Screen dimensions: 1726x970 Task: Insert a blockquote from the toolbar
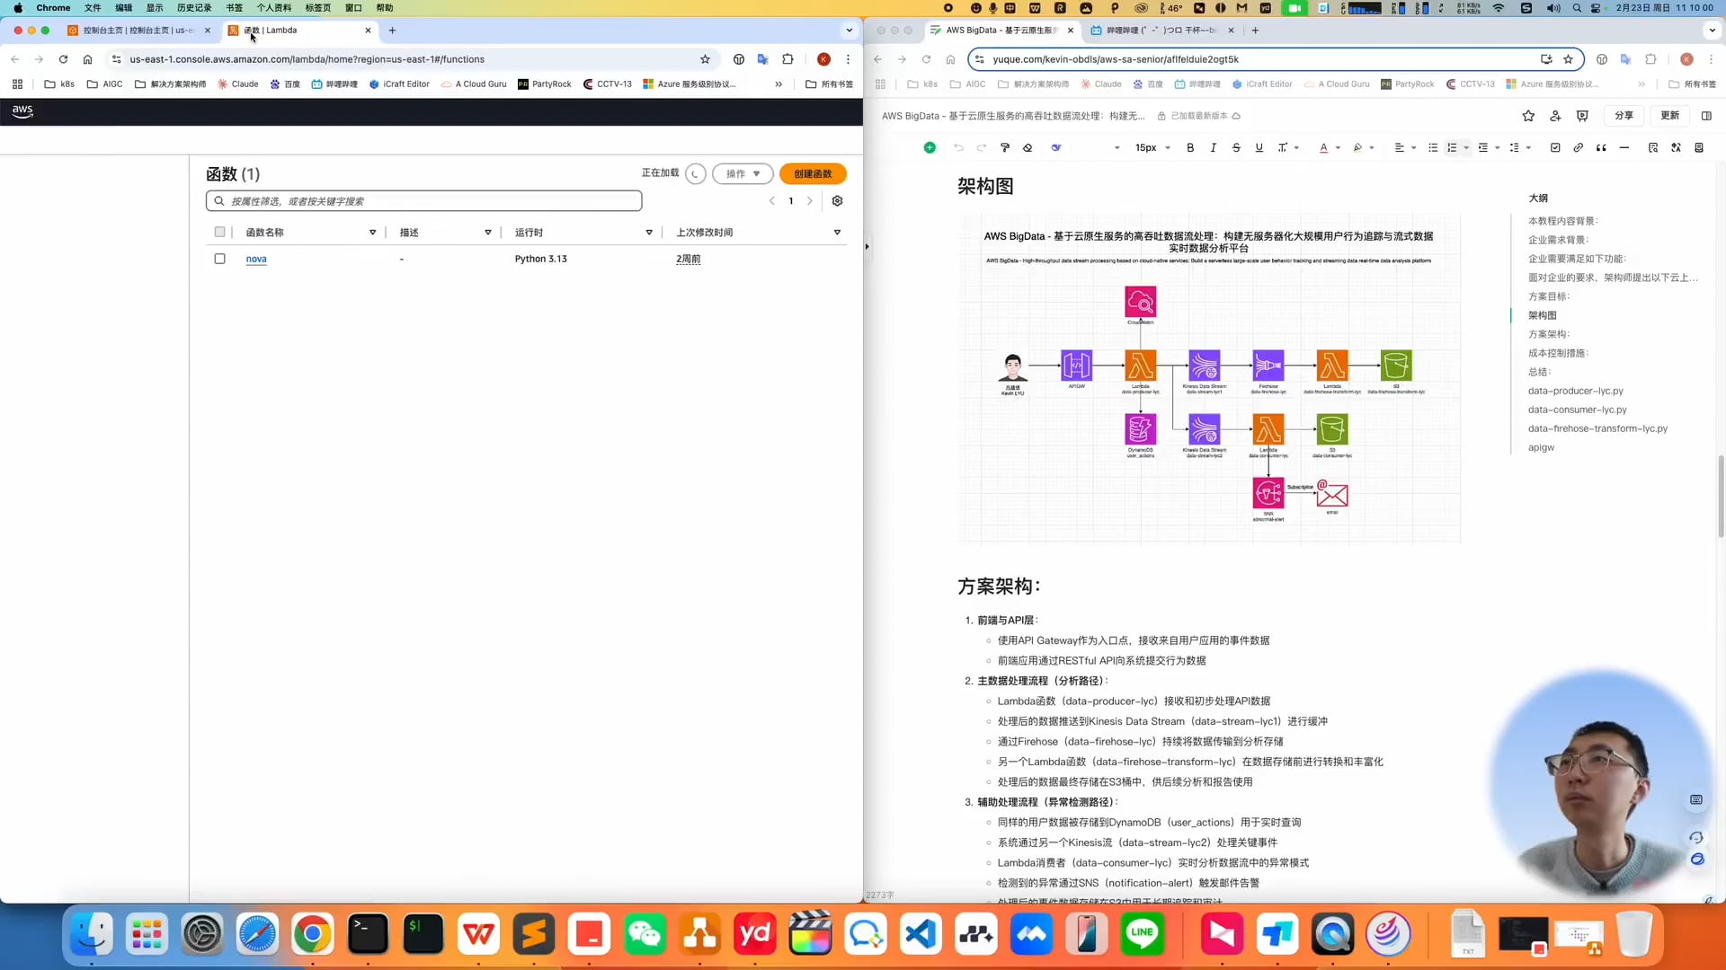(1602, 147)
